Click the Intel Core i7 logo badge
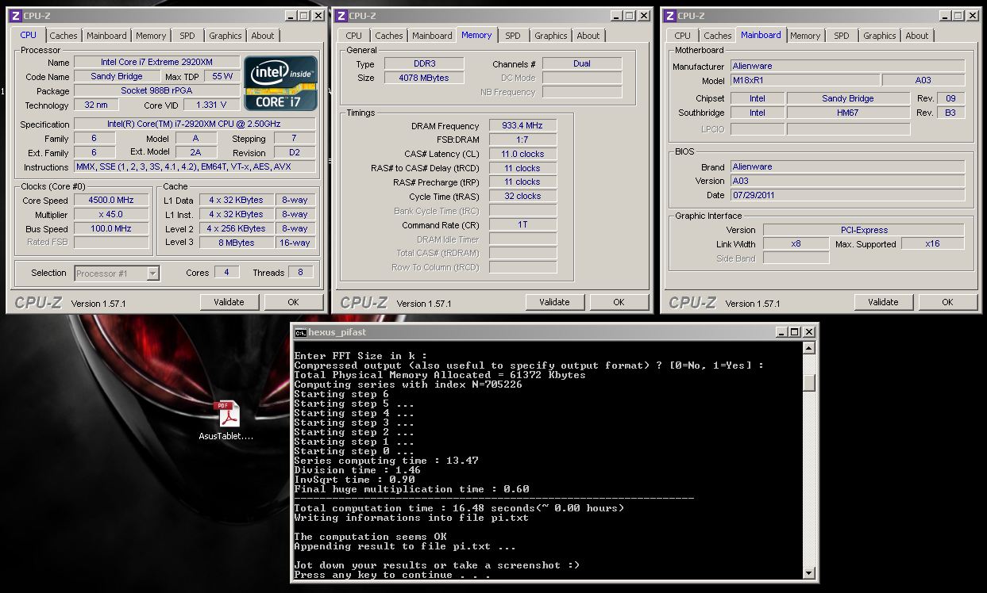Image resolution: width=987 pixels, height=593 pixels. tap(281, 82)
